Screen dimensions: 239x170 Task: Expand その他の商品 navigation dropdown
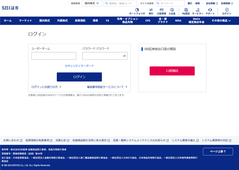coord(221,21)
